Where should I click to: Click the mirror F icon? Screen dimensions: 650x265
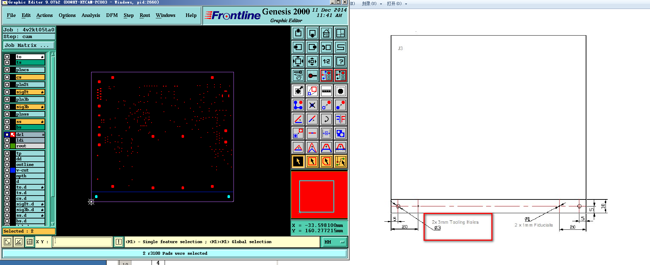[341, 119]
